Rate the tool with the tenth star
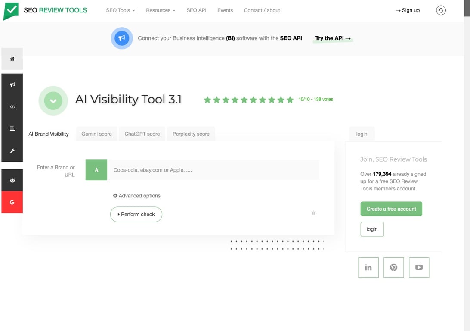Image resolution: width=470 pixels, height=331 pixels. (290, 100)
